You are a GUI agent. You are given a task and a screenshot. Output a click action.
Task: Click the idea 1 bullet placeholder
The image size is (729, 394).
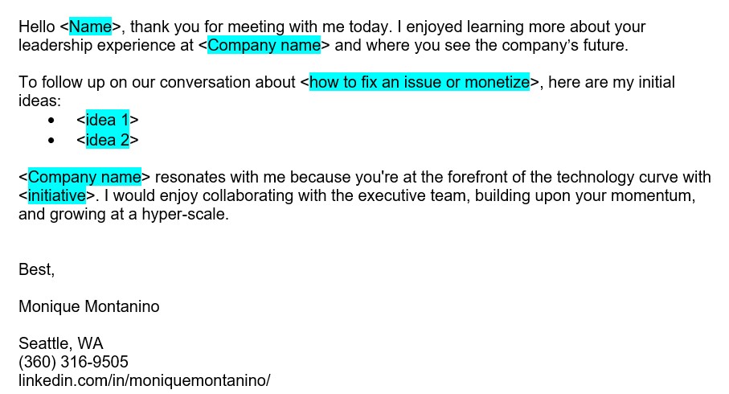pos(108,120)
